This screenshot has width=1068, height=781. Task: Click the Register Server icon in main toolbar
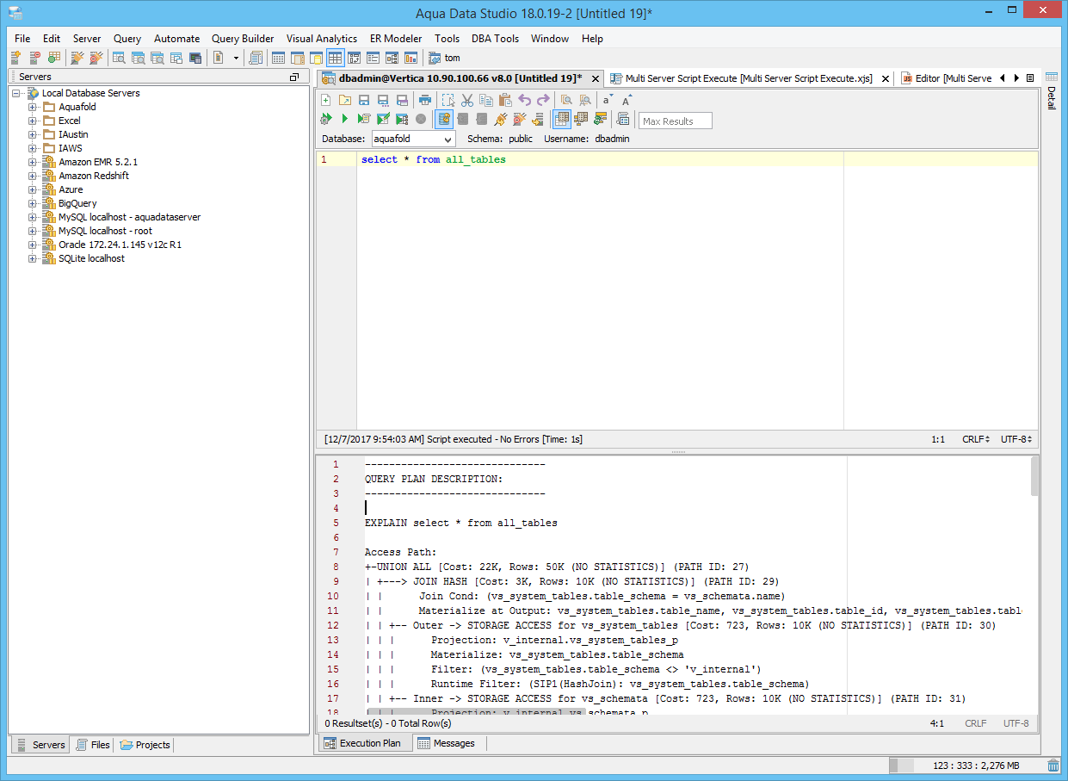15,58
